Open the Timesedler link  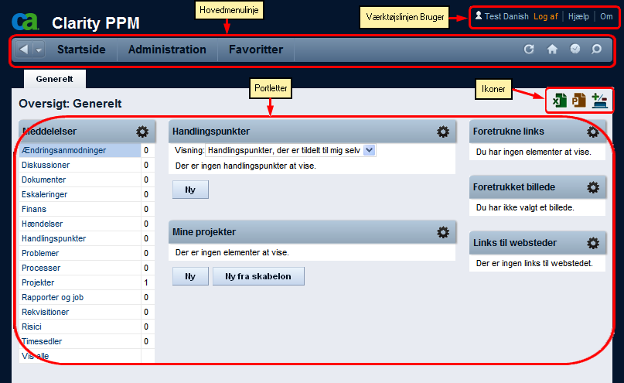[x=42, y=341]
